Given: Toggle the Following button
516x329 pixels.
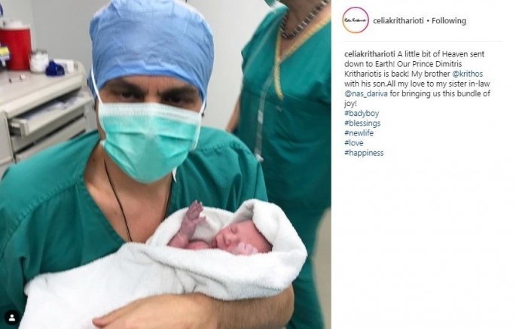Looking at the screenshot, I should point(449,21).
